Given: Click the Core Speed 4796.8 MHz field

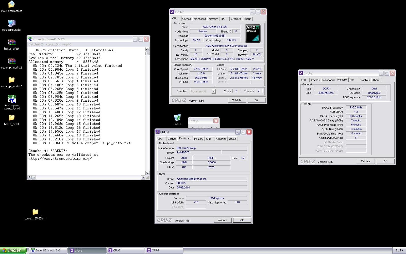Looking at the screenshot, I should [x=201, y=69].
